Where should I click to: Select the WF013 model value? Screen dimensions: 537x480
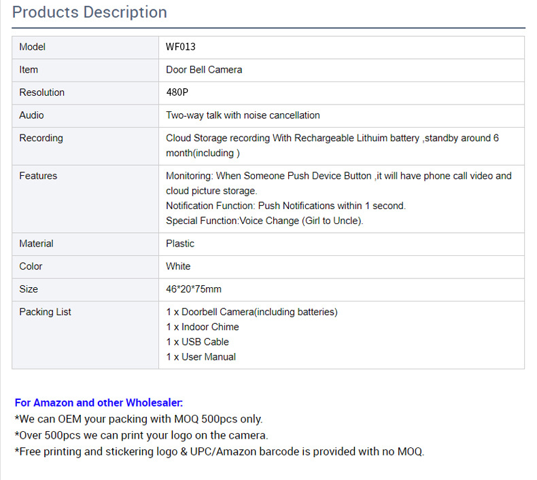(x=181, y=47)
